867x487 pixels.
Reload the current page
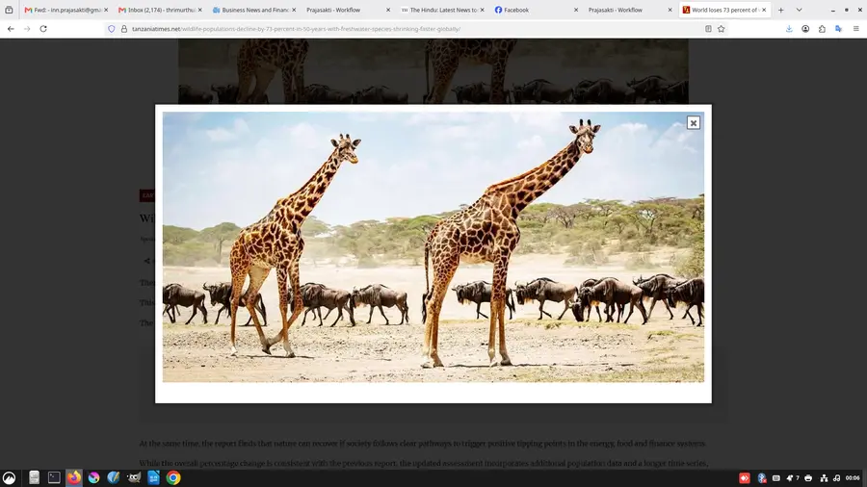coord(43,29)
